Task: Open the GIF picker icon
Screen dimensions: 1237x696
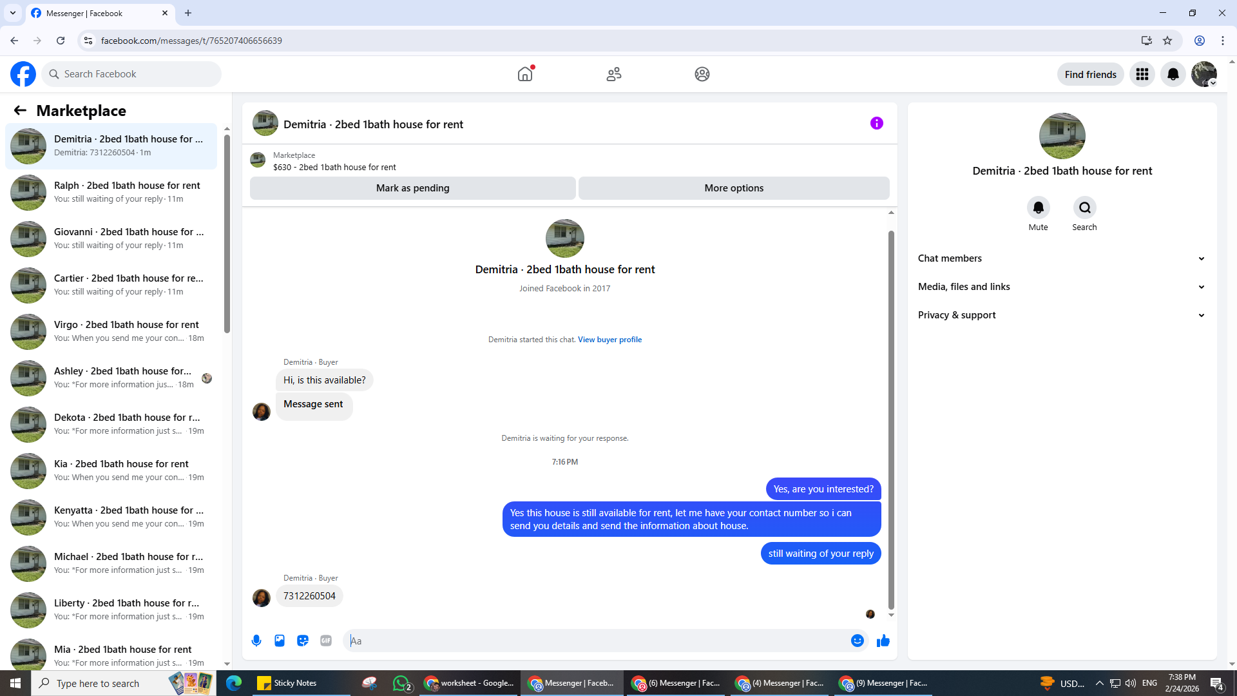Action: (326, 641)
